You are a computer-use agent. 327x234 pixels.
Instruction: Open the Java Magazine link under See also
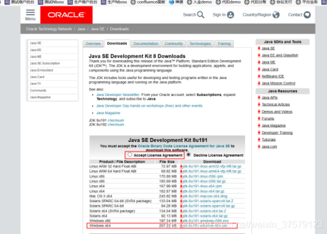click(108, 113)
